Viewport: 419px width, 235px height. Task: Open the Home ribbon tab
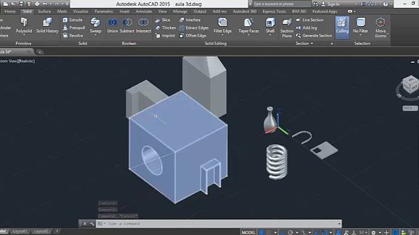tap(10, 12)
